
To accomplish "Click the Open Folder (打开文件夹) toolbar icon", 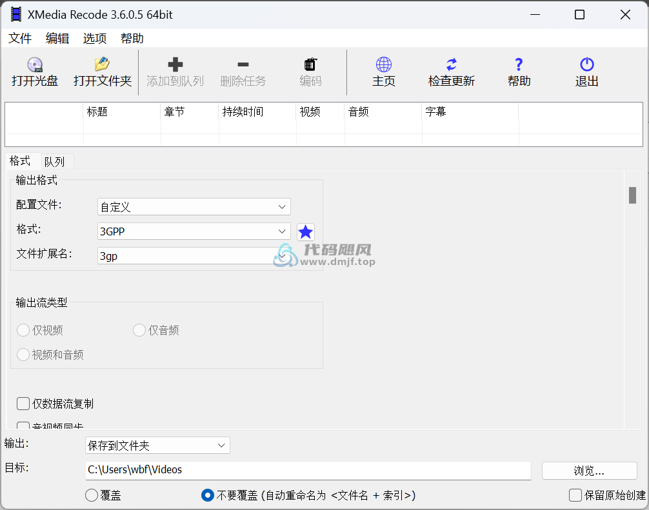I will [102, 64].
